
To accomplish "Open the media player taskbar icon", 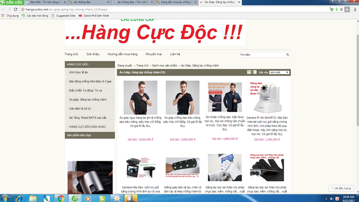I will tap(88, 198).
